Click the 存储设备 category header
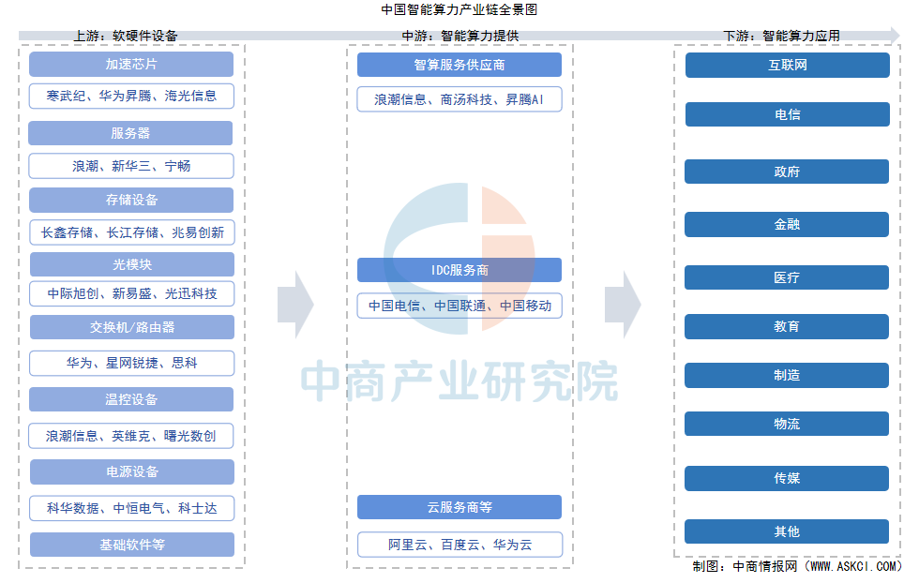The height and width of the screenshot is (583, 919). coord(131,201)
